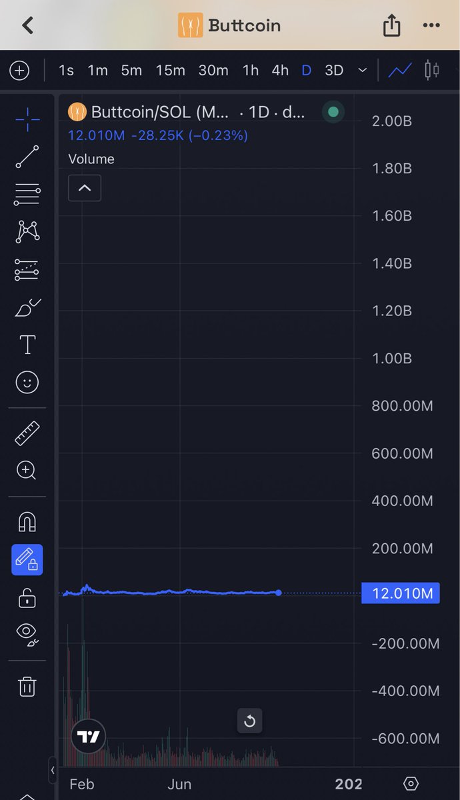This screenshot has height=800, width=460.
Task: Activate the zoom in tool
Action: [27, 470]
